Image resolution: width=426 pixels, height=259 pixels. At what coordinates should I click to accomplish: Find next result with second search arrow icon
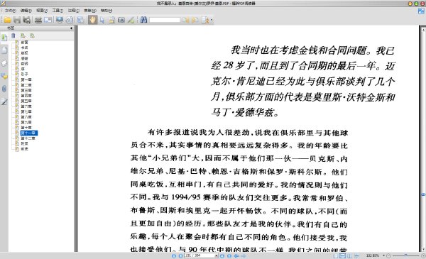tap(195, 20)
